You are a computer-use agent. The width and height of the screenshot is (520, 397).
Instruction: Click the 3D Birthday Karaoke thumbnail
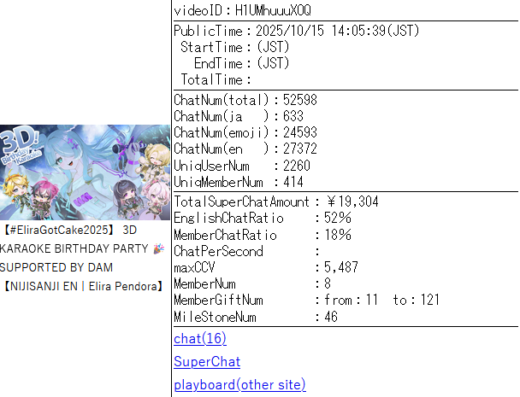(85, 172)
